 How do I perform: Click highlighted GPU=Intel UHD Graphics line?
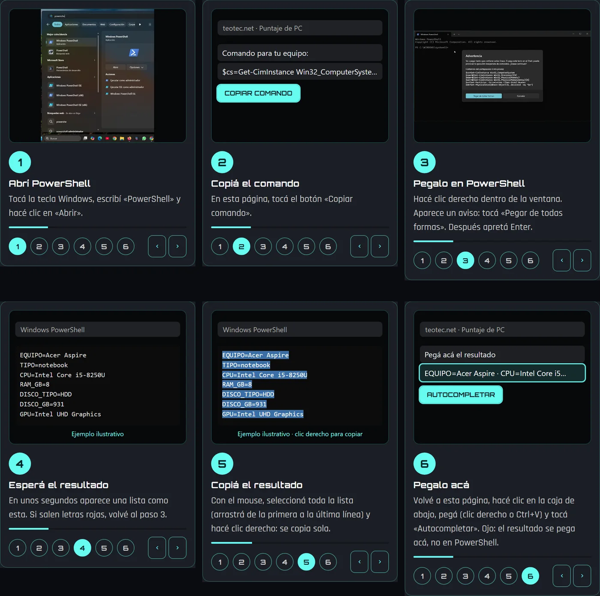pos(263,414)
